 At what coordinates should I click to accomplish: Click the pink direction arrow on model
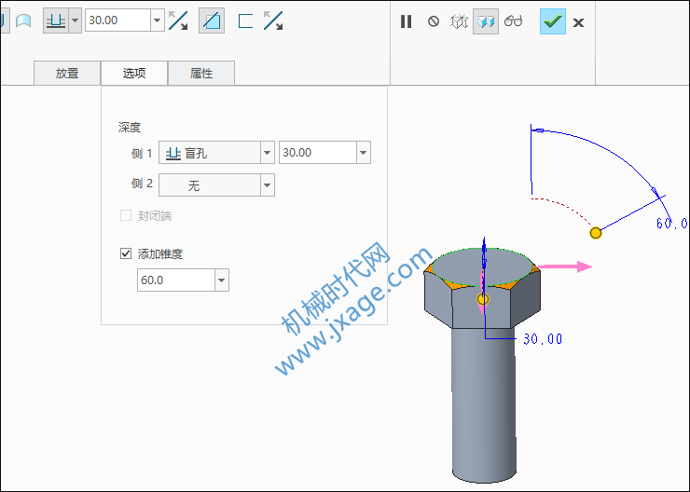point(565,266)
